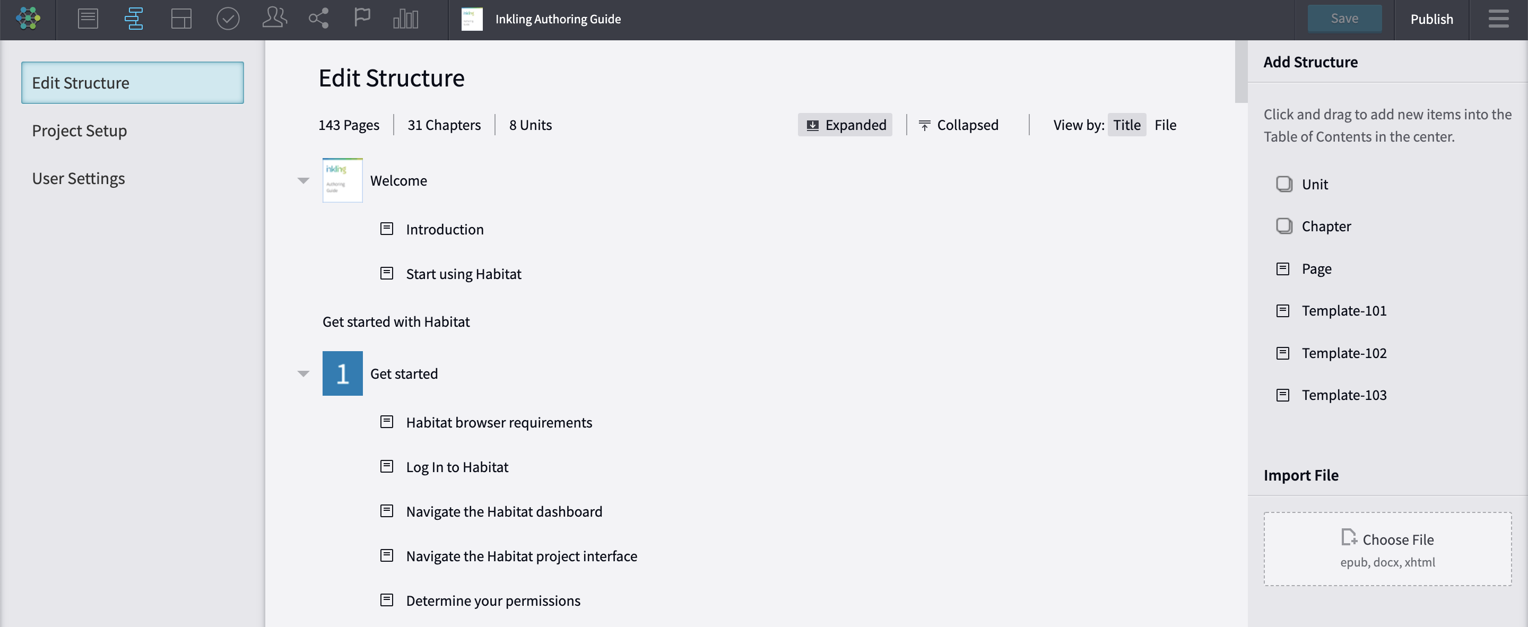The width and height of the screenshot is (1528, 627).
Task: Open the layout templates icon in toolbar
Action: coord(181,19)
